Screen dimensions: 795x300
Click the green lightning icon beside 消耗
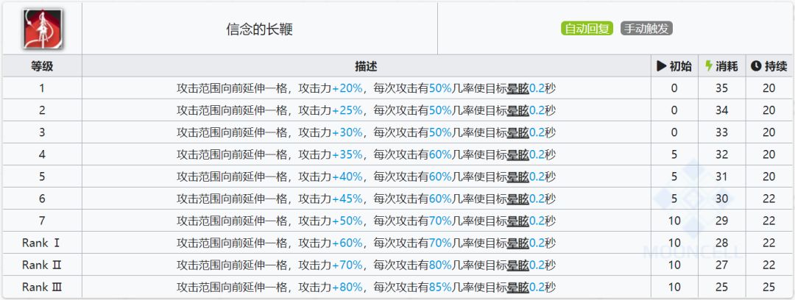tap(709, 66)
